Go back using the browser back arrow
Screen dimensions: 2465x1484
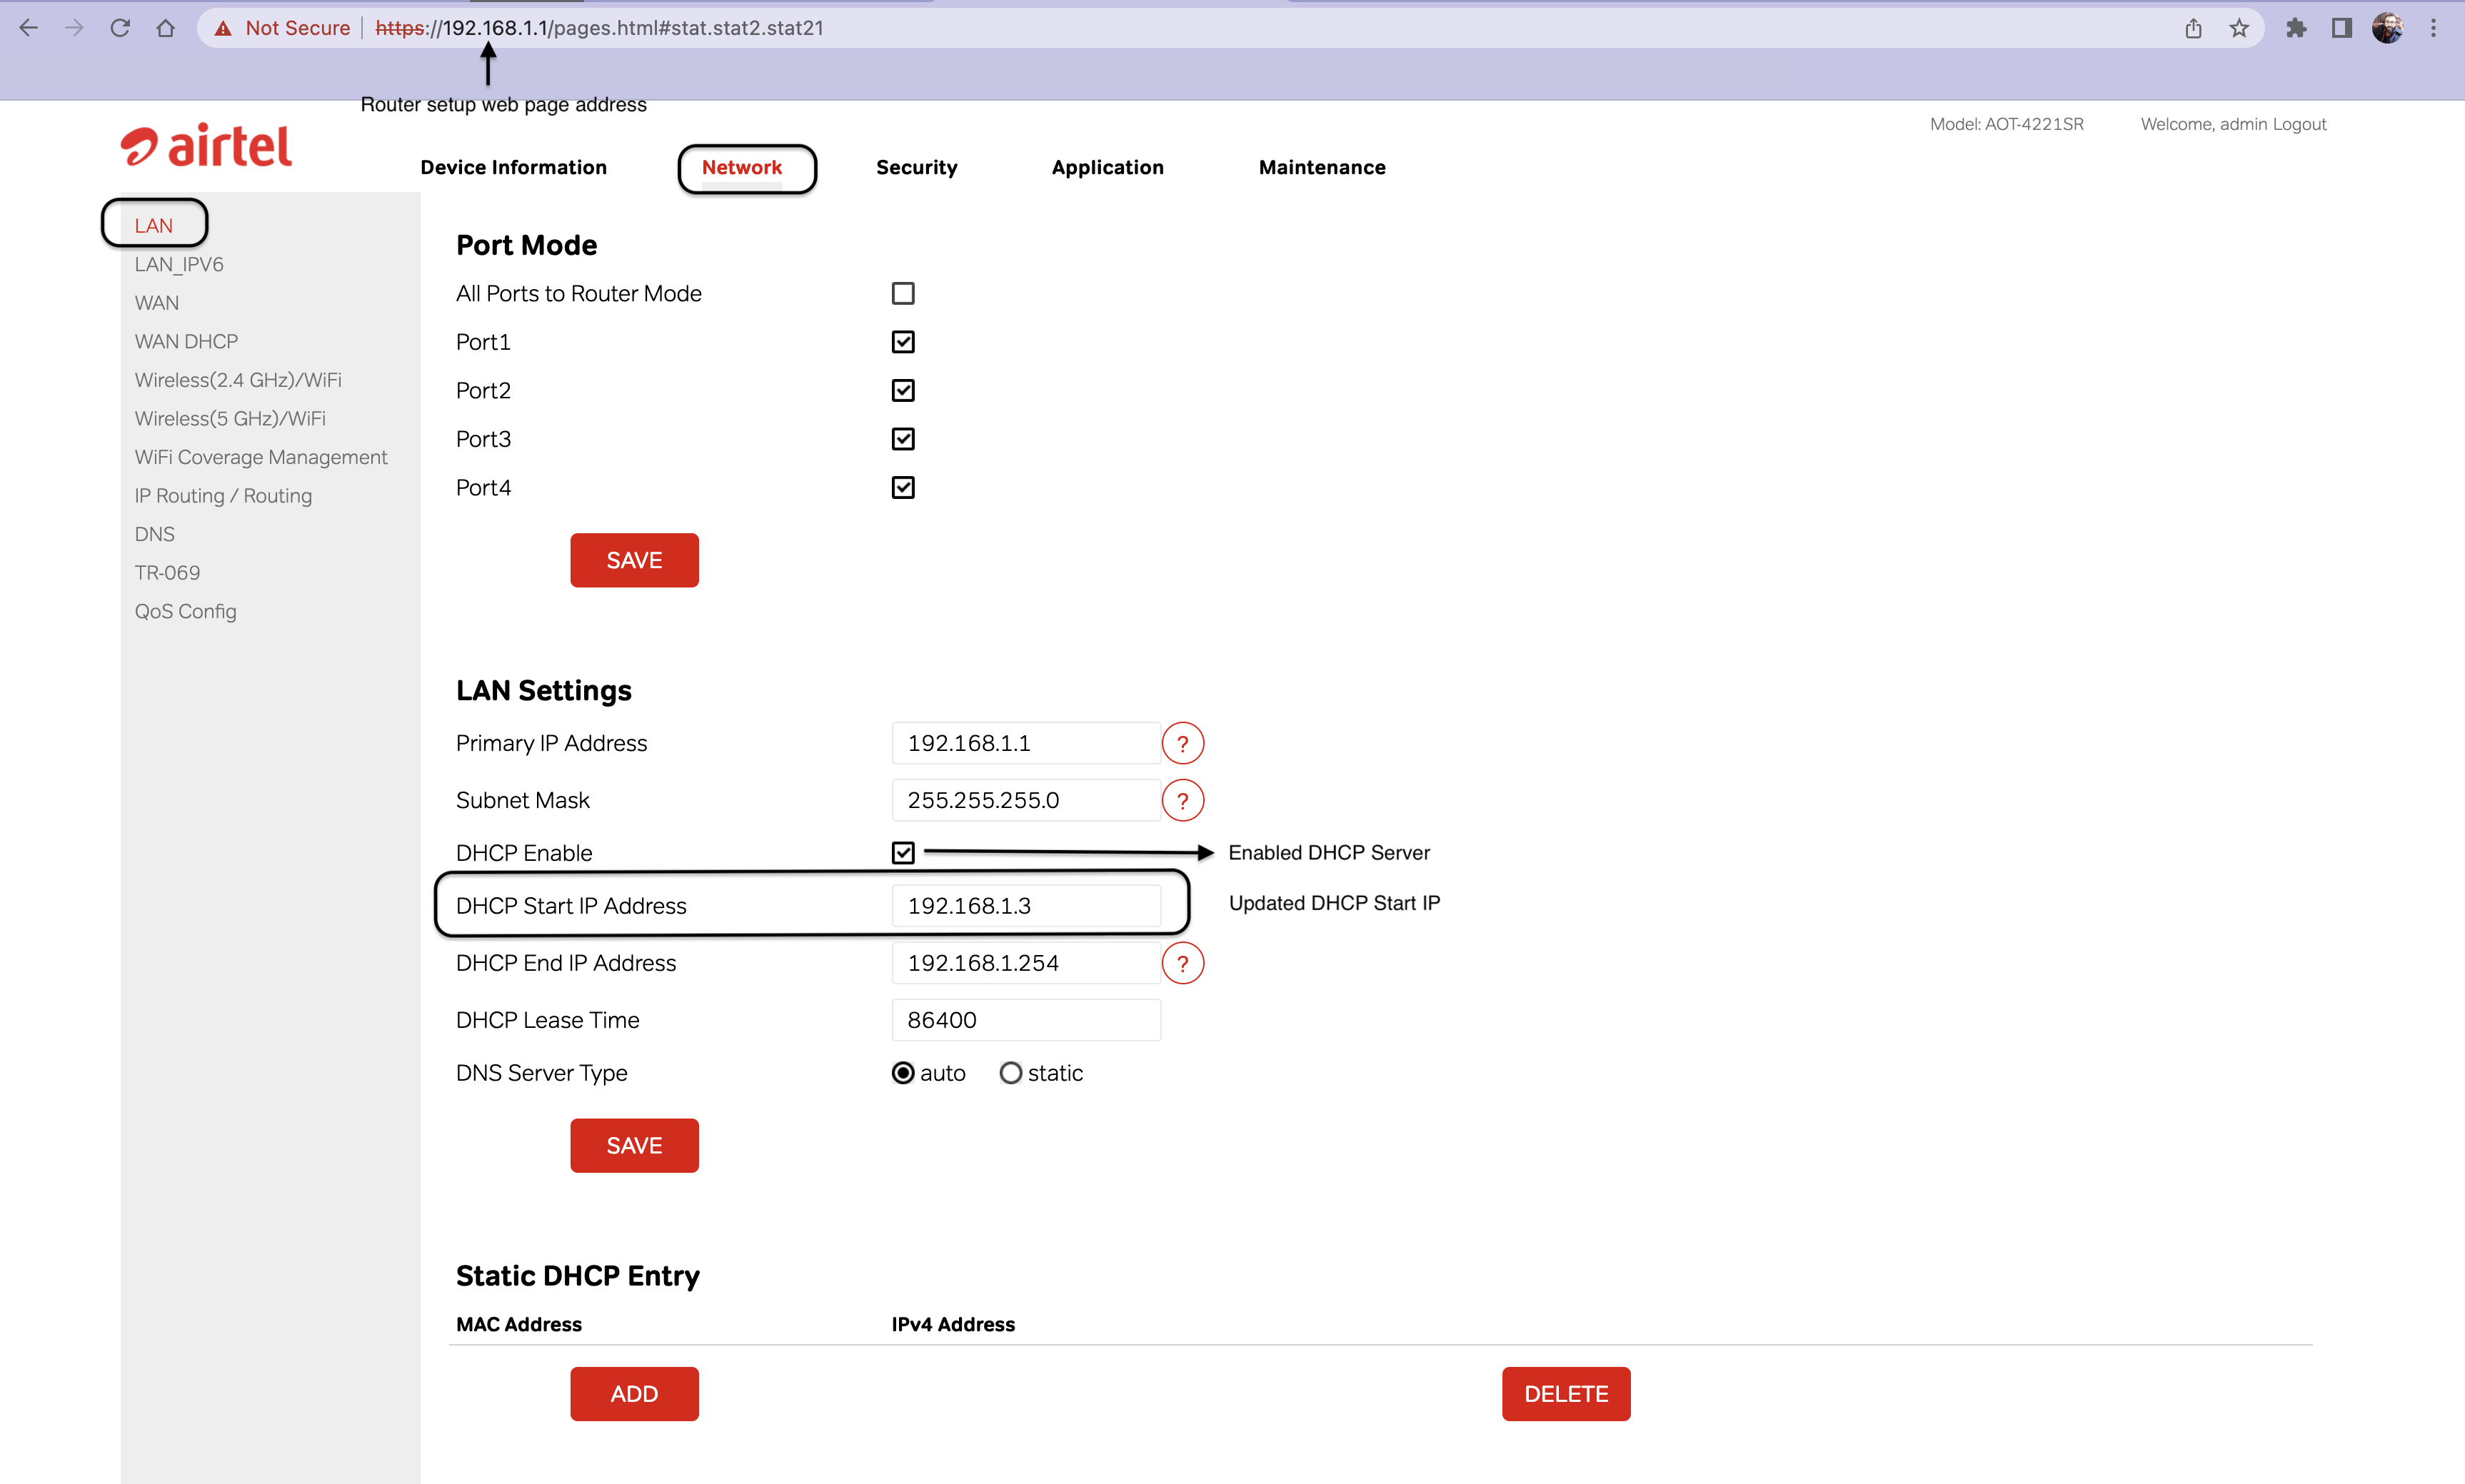[28, 28]
